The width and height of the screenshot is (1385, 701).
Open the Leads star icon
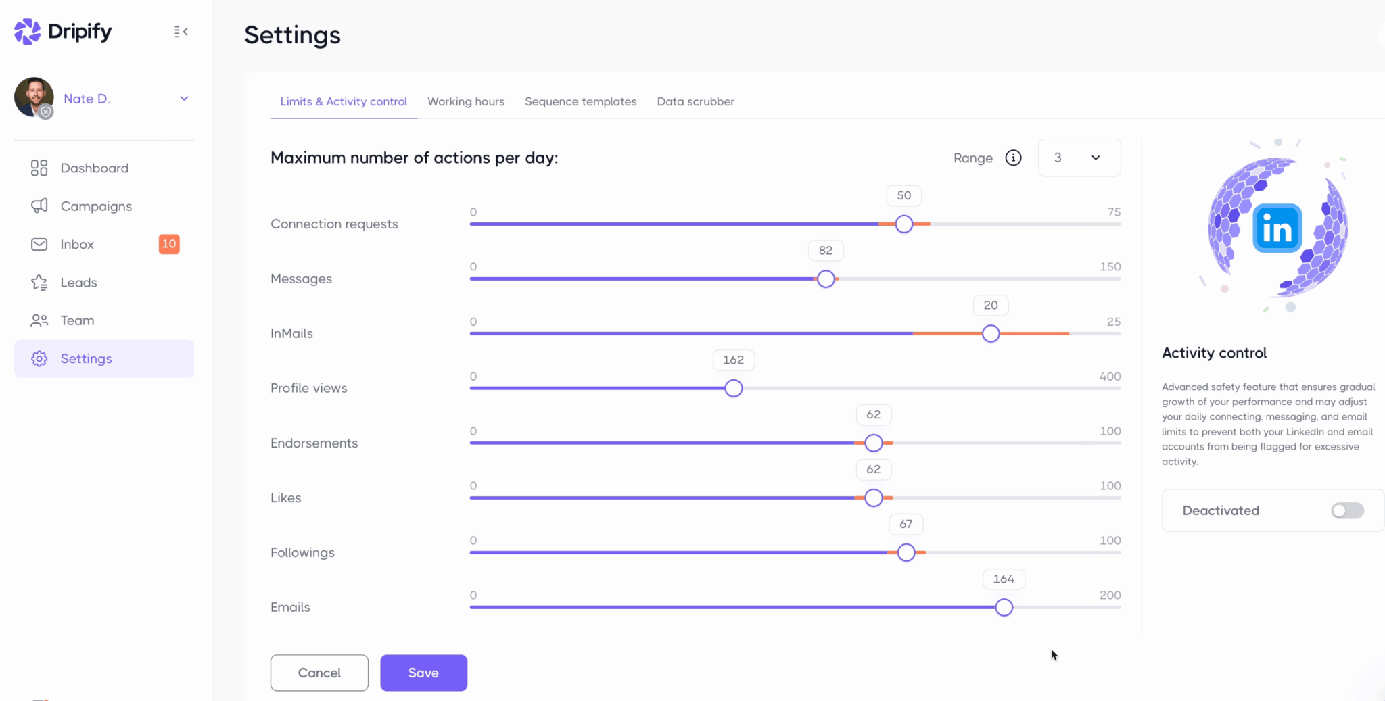(39, 283)
